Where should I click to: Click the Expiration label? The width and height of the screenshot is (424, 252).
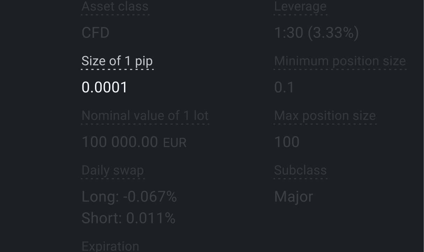(110, 246)
